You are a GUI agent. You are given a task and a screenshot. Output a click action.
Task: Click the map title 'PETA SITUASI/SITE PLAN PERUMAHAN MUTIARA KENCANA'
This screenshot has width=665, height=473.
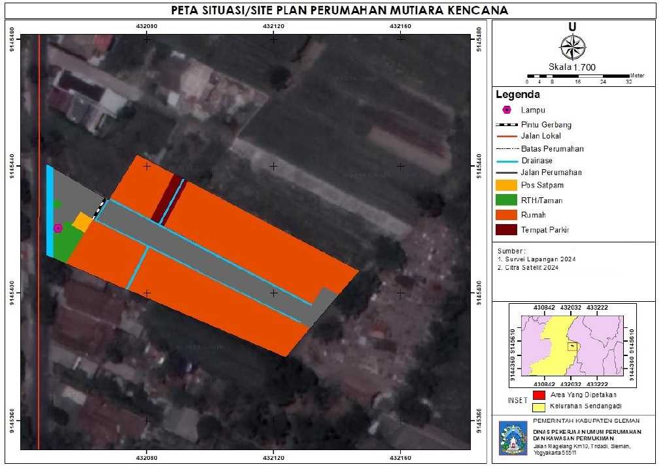339,10
